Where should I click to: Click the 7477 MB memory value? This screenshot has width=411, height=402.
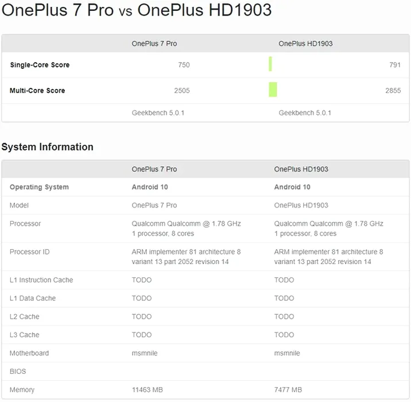coord(288,390)
